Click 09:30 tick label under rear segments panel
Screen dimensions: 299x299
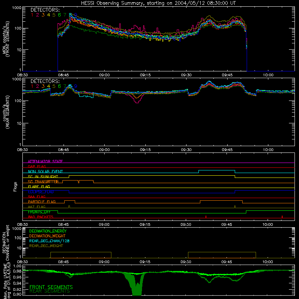[x=186, y=150]
